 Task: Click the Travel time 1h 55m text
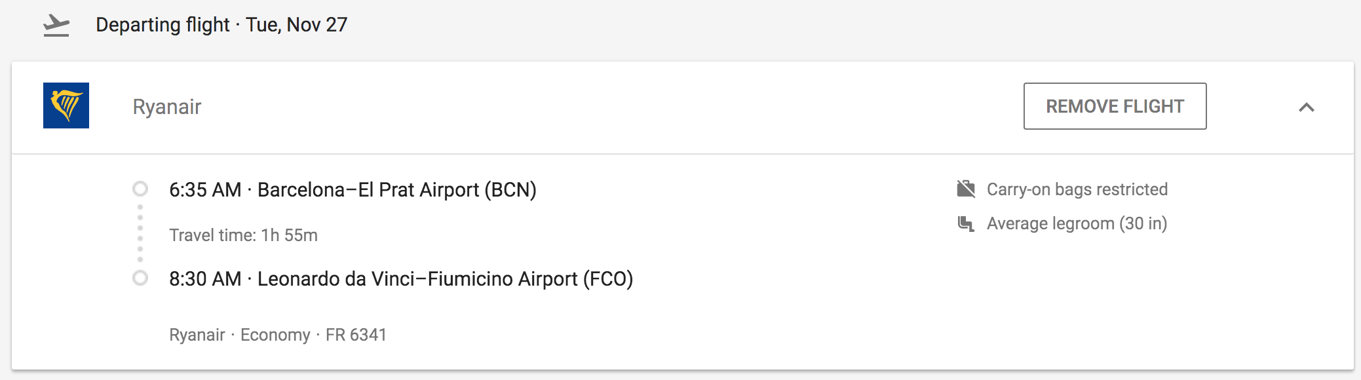(x=243, y=235)
